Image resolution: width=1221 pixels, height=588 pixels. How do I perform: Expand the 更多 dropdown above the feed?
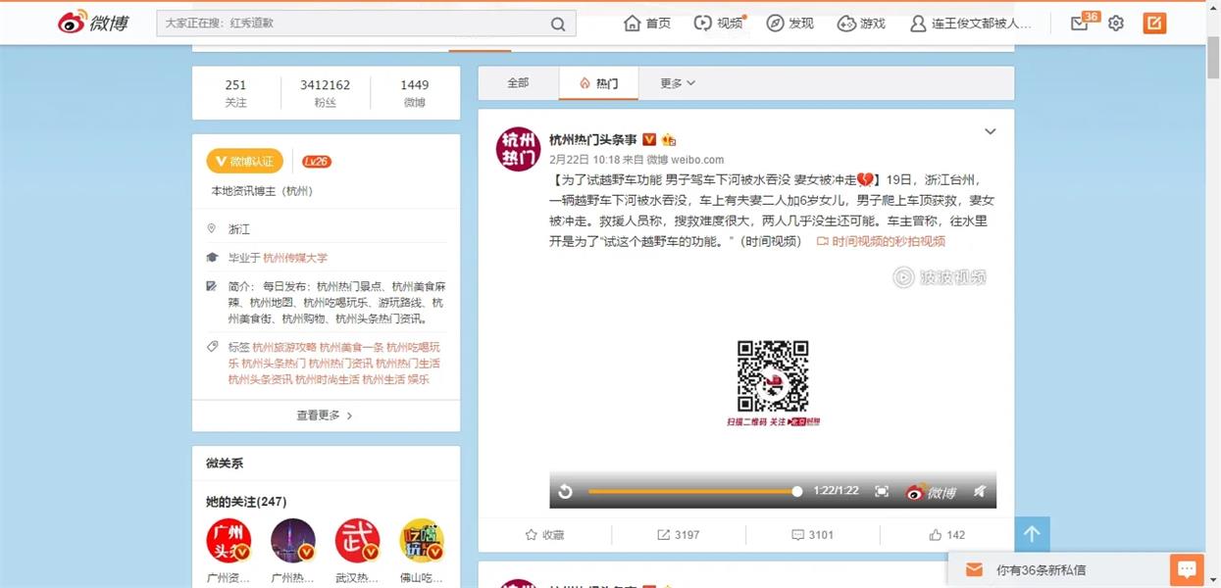pyautogui.click(x=675, y=83)
